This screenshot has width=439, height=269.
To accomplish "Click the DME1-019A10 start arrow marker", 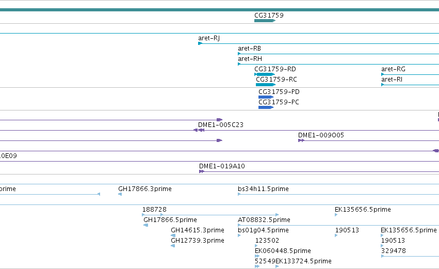I will pos(202,171).
